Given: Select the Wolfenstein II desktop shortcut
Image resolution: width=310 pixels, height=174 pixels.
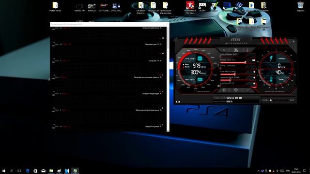Looking at the screenshot, I should click(190, 8).
